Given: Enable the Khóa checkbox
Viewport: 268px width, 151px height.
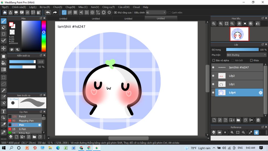Looking at the screenshot, I should (x=251, y=60).
